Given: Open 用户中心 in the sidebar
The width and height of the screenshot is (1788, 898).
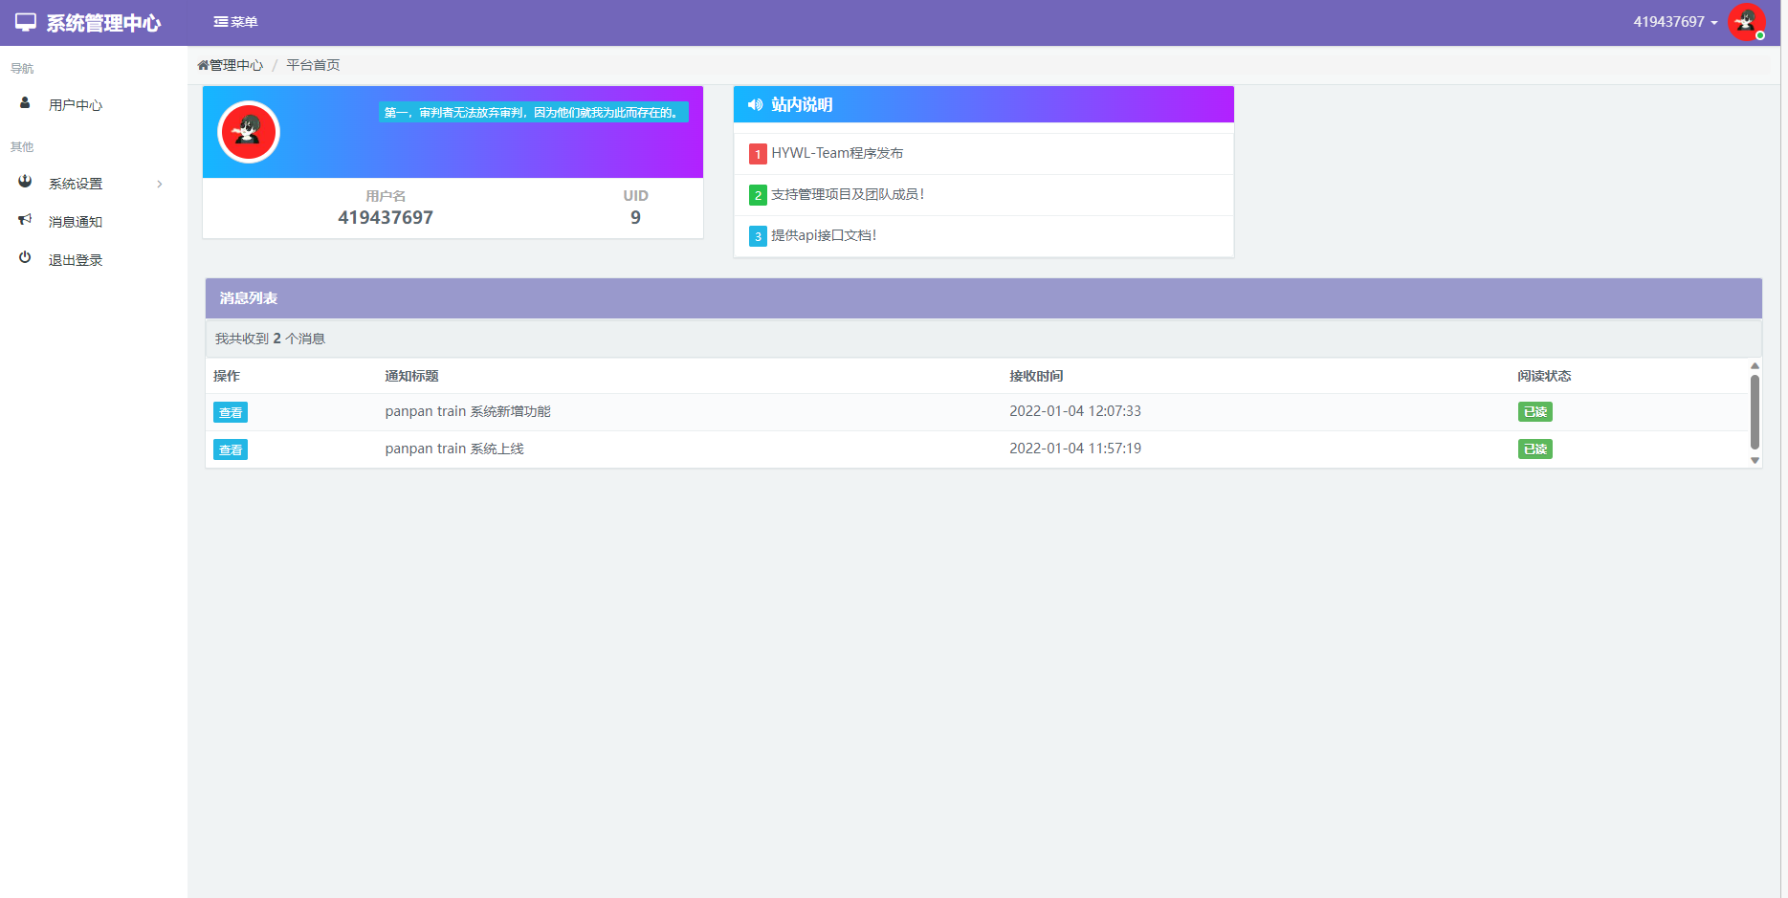Looking at the screenshot, I should point(76,105).
